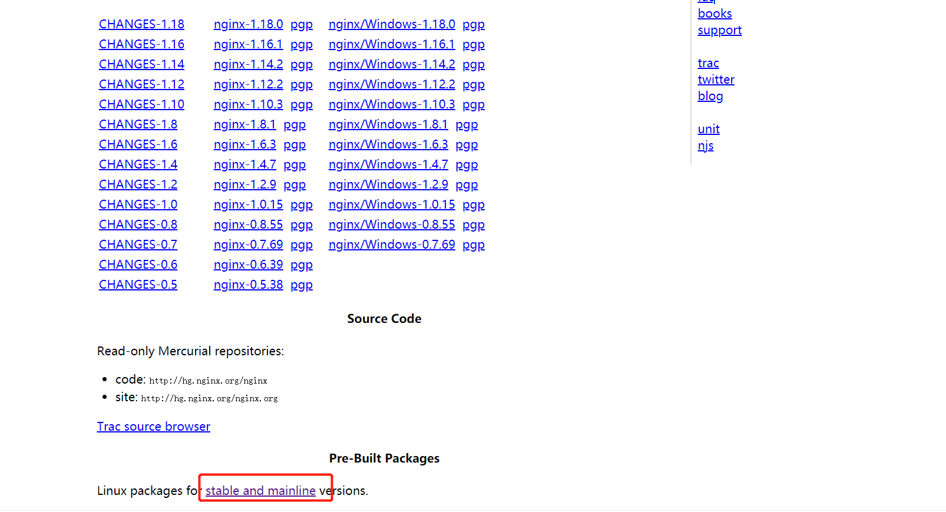Download nginx-1.4.7 source

coord(244,164)
